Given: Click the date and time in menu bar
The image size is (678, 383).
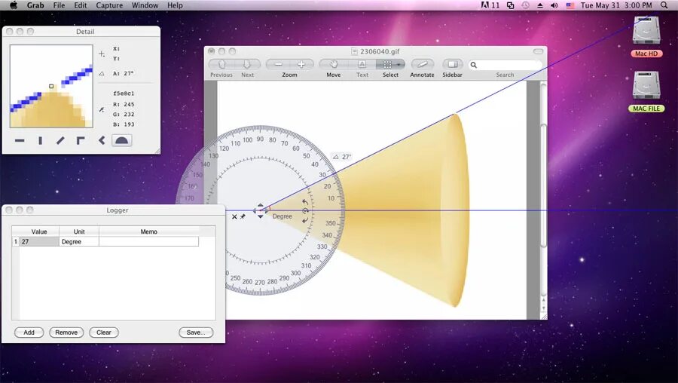Looking at the screenshot, I should click(616, 5).
